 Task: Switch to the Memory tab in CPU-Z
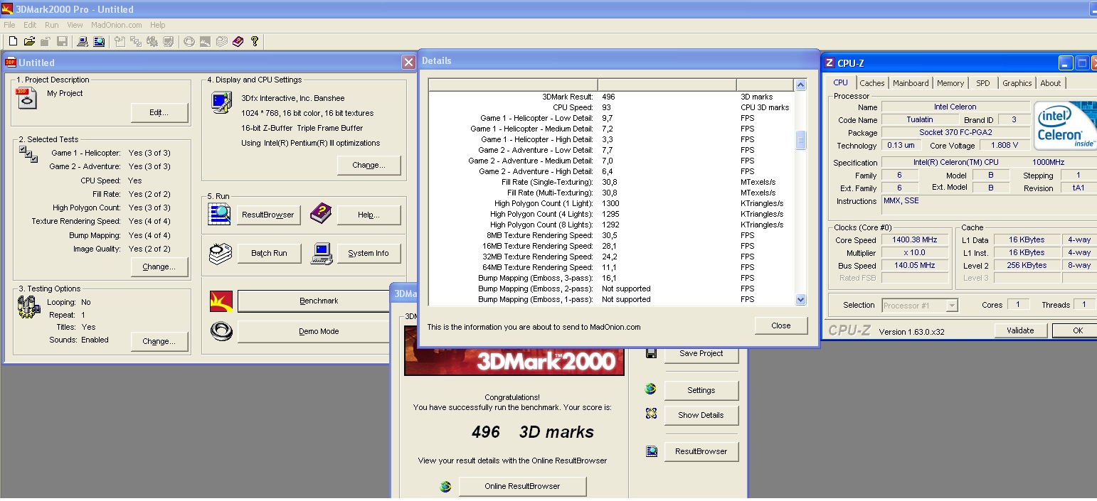[x=950, y=83]
